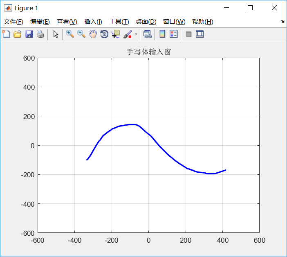Save the figure with floppy icon
This screenshot has height=257, width=287.
point(29,34)
